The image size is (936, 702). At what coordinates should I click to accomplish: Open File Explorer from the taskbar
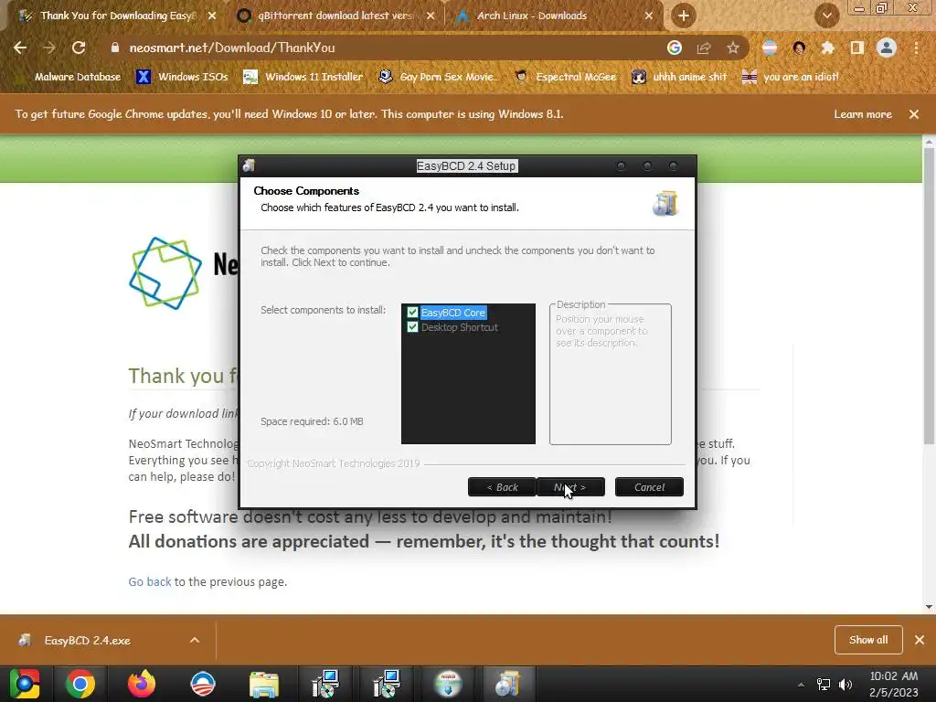264,684
